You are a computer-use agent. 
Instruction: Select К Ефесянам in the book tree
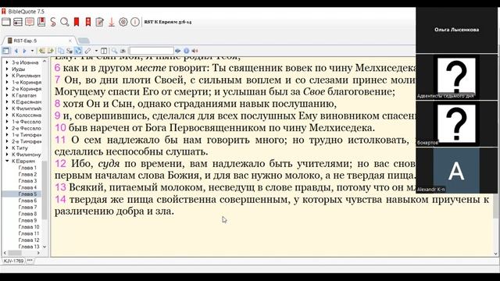point(27,102)
